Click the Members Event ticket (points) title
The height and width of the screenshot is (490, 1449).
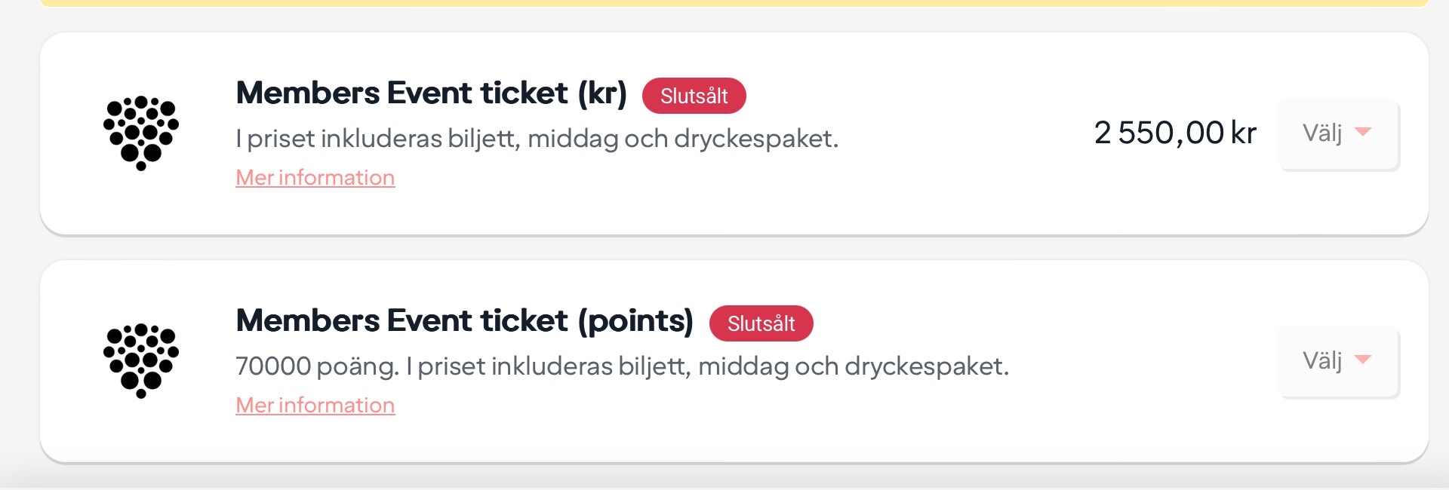click(464, 321)
